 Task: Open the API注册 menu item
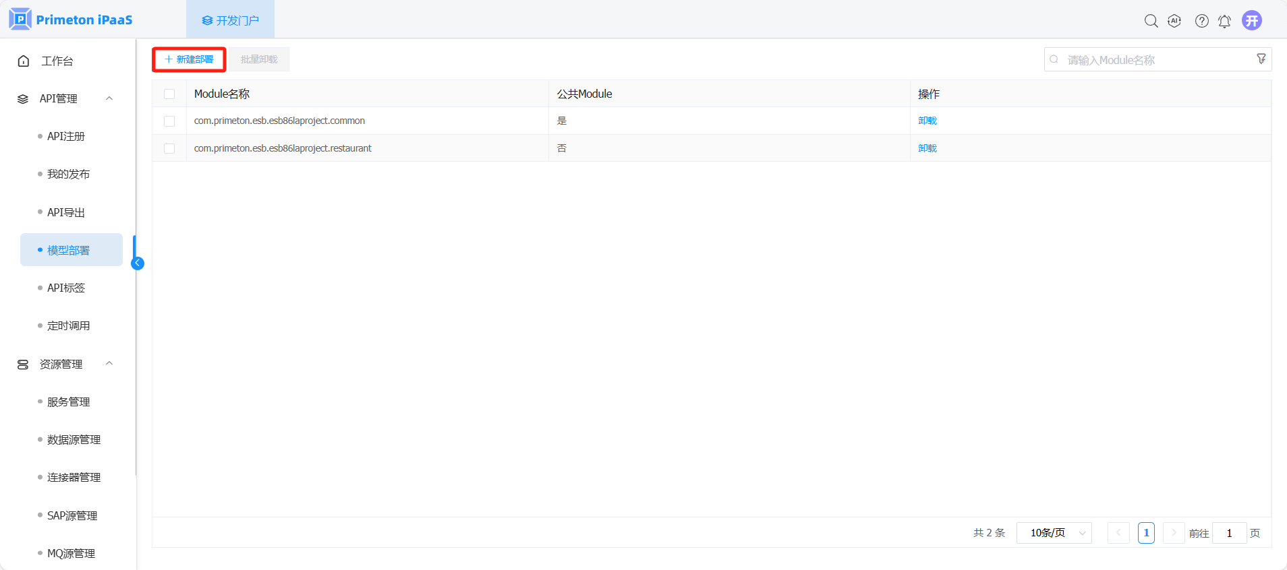(66, 136)
